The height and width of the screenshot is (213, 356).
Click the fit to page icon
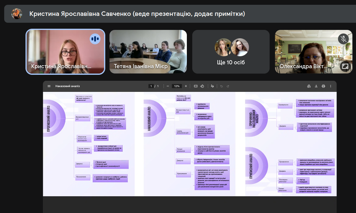196,86
